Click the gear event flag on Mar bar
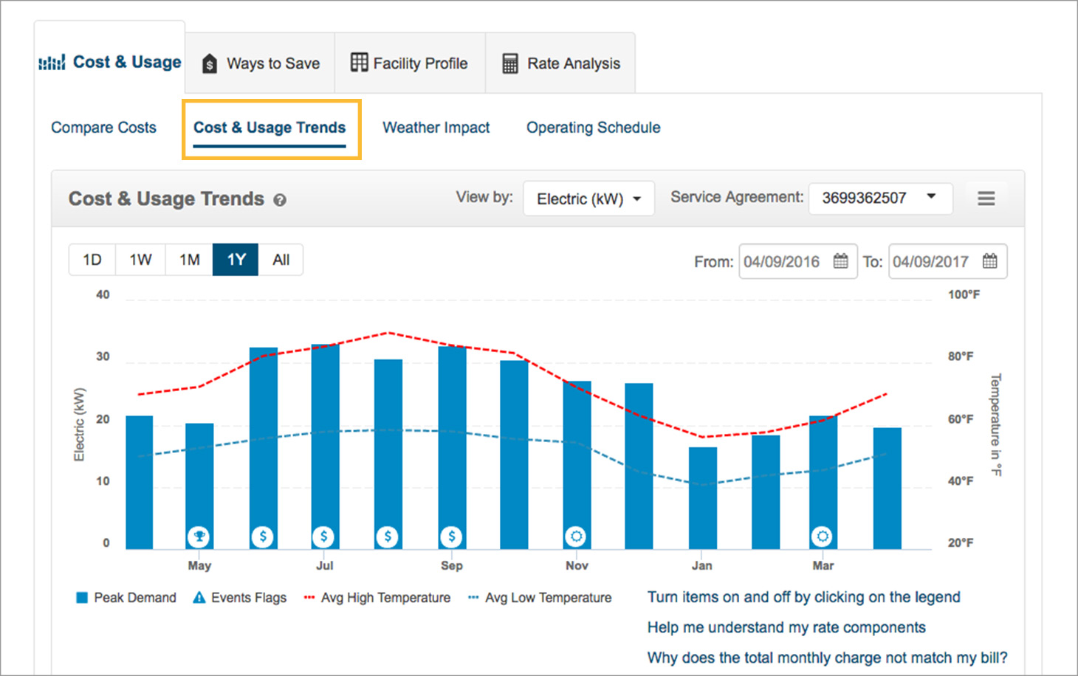The image size is (1078, 676). tap(822, 537)
